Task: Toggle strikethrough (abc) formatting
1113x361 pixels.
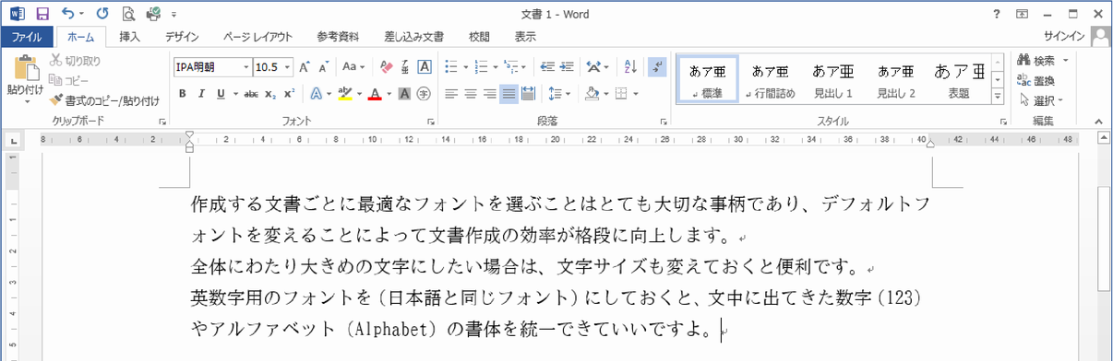Action: pyautogui.click(x=251, y=94)
